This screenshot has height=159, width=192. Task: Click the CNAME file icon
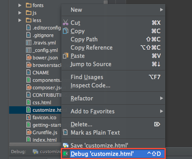click(x=28, y=72)
